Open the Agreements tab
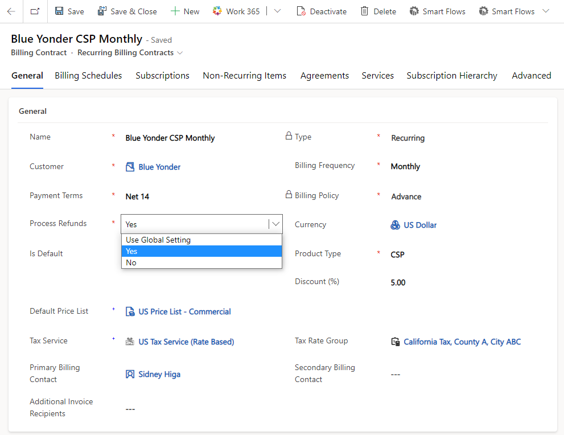 click(x=324, y=76)
